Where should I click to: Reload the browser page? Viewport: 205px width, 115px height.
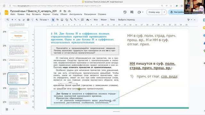pyautogui.click(x=4, y=6)
